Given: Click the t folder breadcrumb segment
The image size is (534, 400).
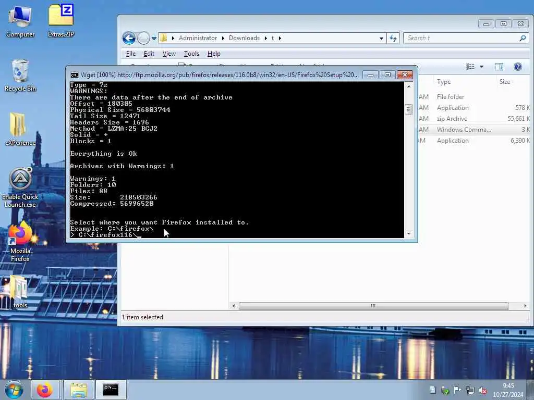Looking at the screenshot, I should point(272,38).
